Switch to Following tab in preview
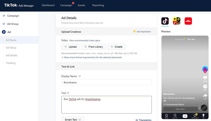Image resolution: width=211 pixels, height=121 pixels. point(180,39)
